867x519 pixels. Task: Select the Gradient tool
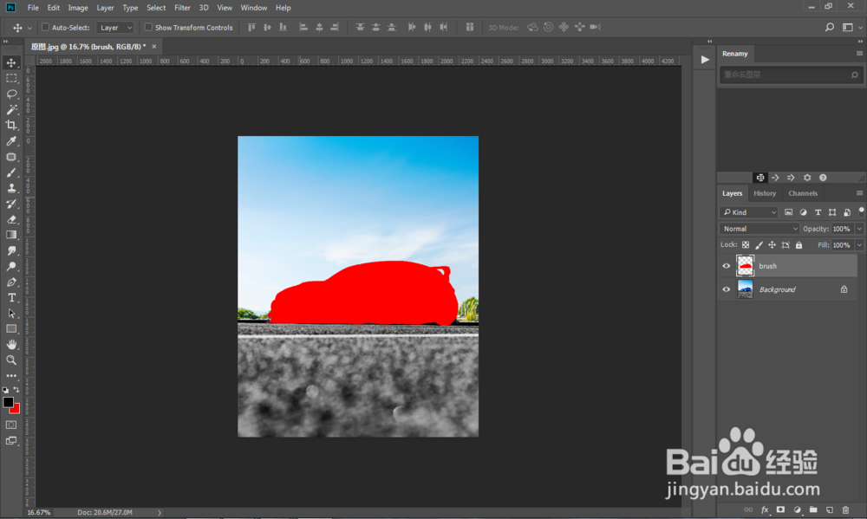11,235
